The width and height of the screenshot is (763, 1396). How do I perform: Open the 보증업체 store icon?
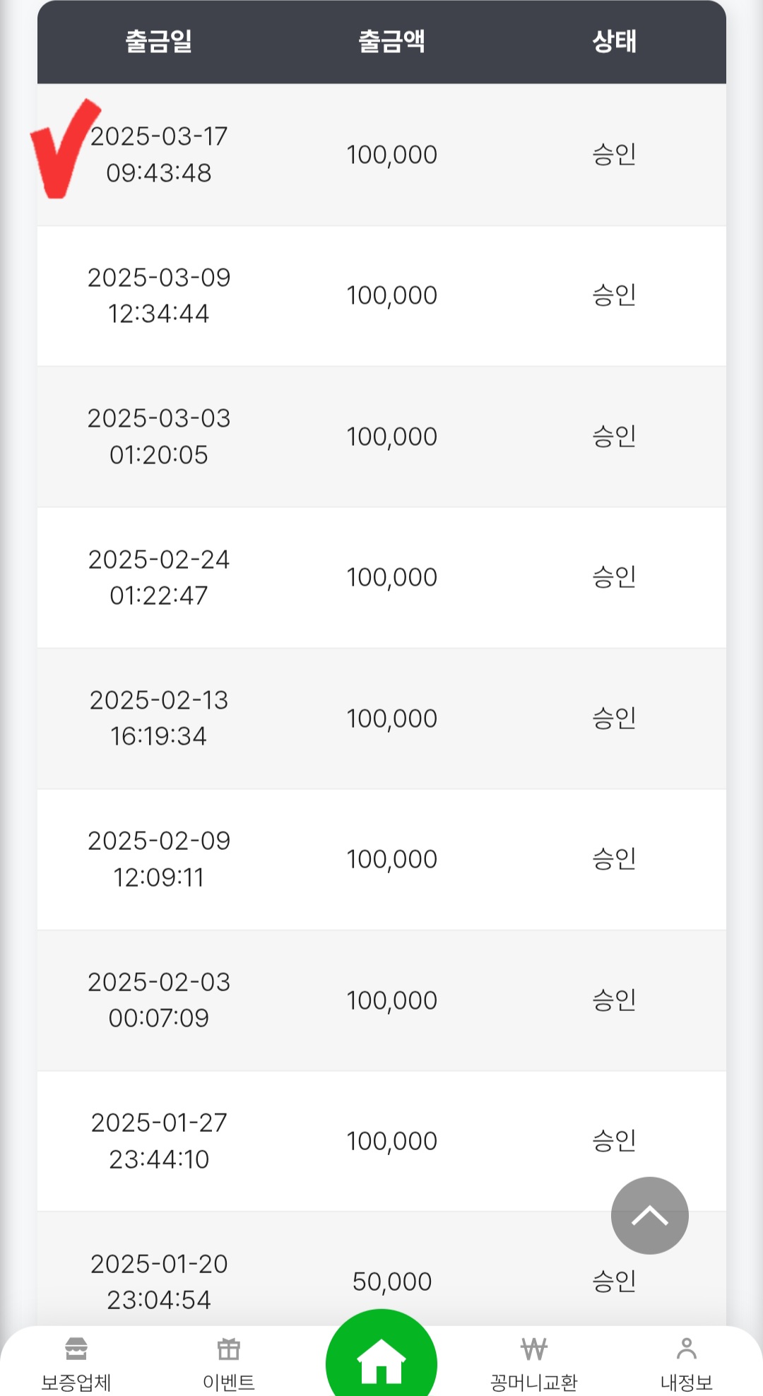(x=76, y=1349)
